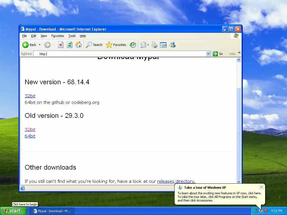Click the 'Other downloads' heading
The image size is (287, 215).
click(x=50, y=167)
